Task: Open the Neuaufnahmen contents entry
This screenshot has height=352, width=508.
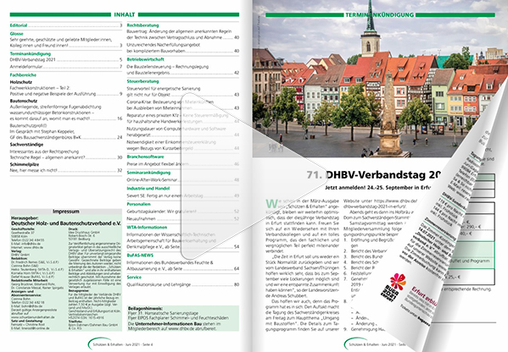Action: (182, 219)
